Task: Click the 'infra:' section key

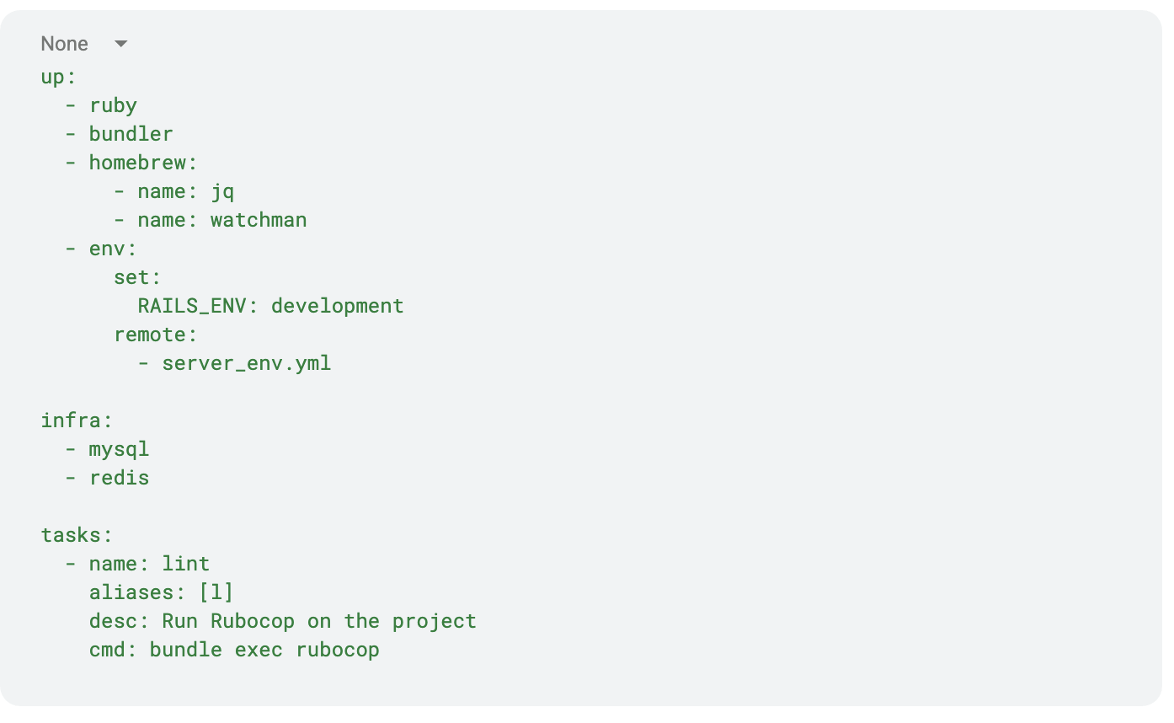Action: pos(77,420)
